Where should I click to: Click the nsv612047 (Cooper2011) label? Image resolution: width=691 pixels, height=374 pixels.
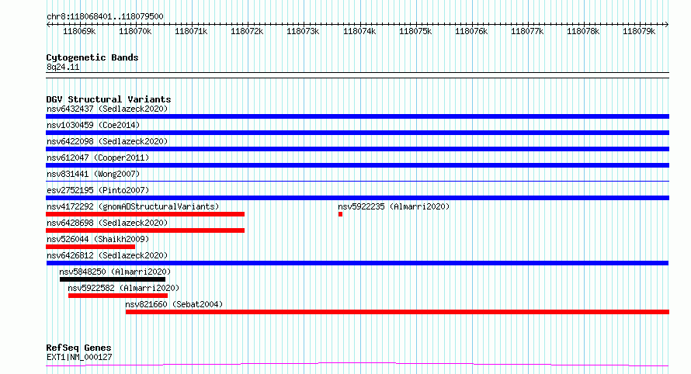pos(98,158)
